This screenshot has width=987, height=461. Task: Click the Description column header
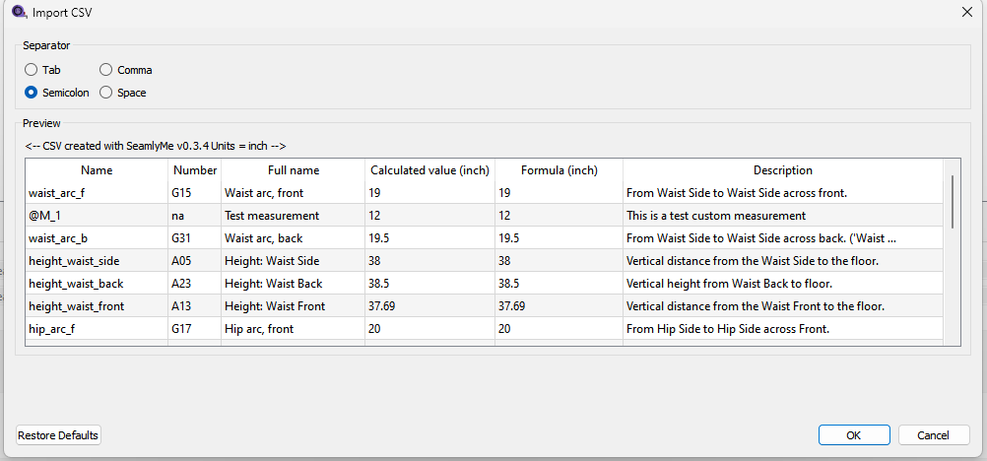point(782,170)
